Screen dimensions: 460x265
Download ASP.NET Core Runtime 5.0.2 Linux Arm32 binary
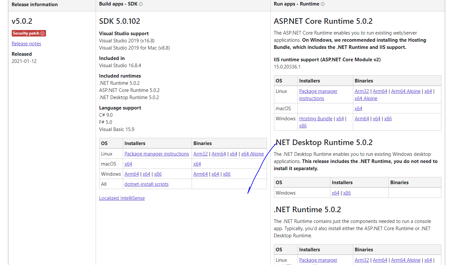pos(362,91)
